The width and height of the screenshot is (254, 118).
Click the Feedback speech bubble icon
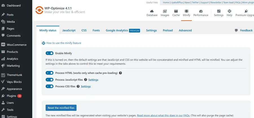(x=236, y=30)
